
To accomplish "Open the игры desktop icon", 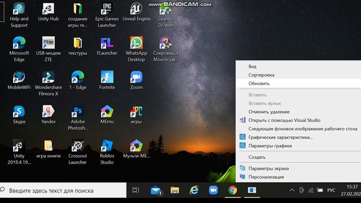I will coord(137,114).
